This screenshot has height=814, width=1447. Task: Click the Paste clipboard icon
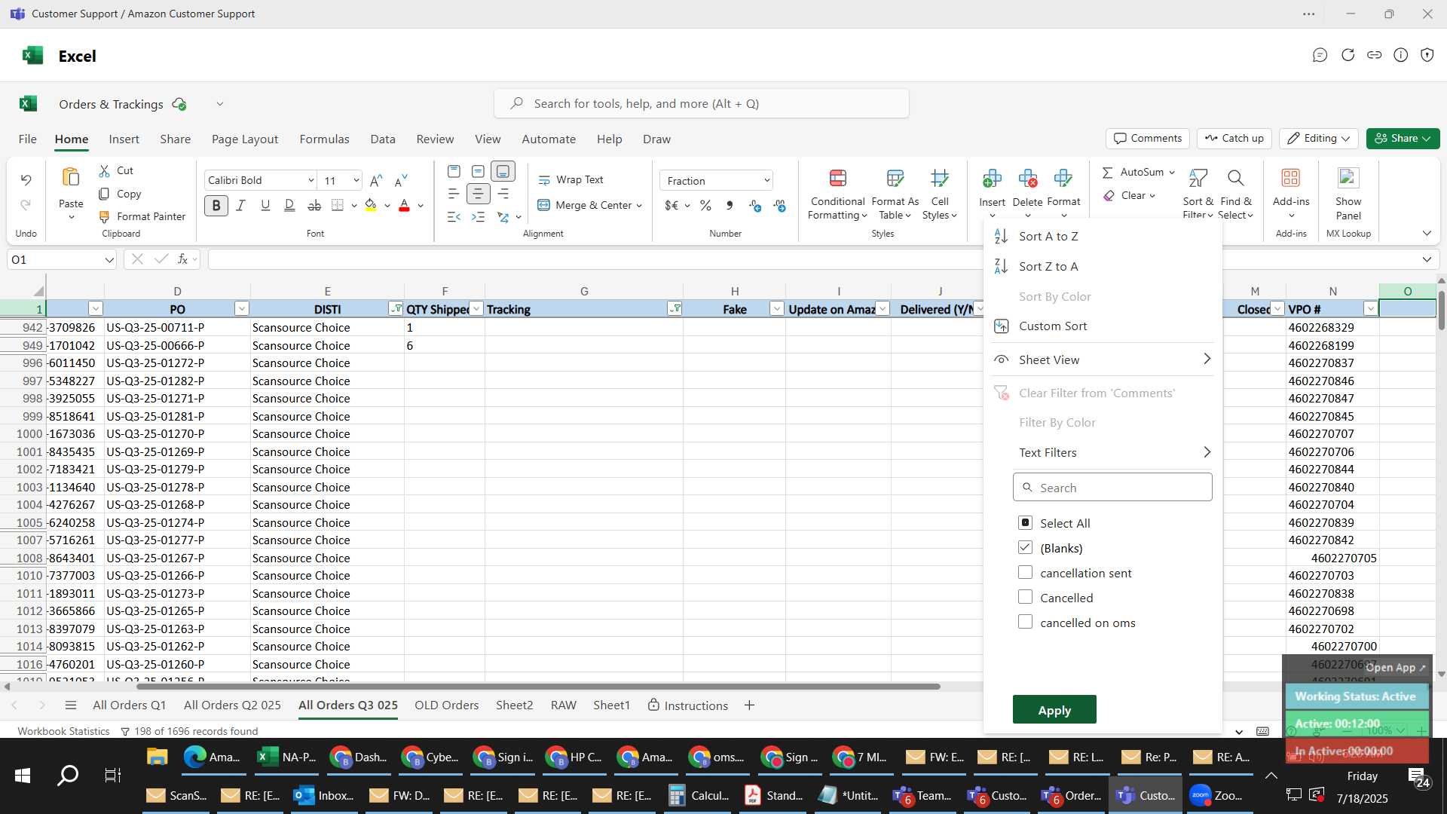71,178
